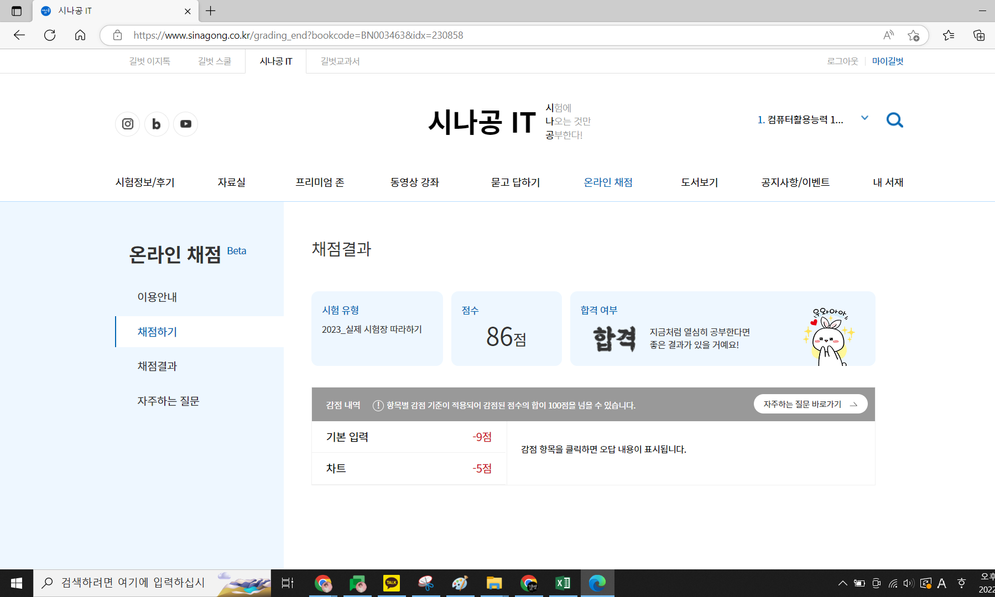This screenshot has width=995, height=597.
Task: Activate the read aloud icon in address bar
Action: [888, 35]
